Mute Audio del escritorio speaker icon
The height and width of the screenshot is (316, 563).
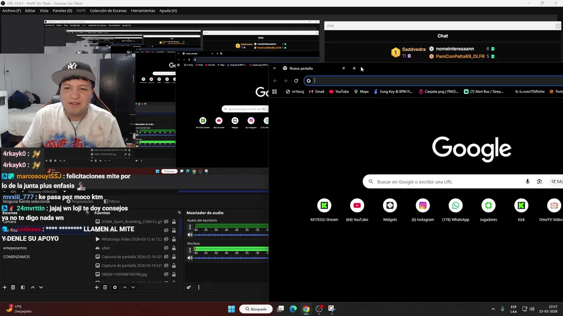190,235
